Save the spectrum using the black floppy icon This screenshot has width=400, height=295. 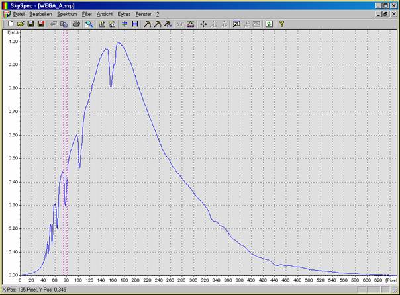coord(30,24)
